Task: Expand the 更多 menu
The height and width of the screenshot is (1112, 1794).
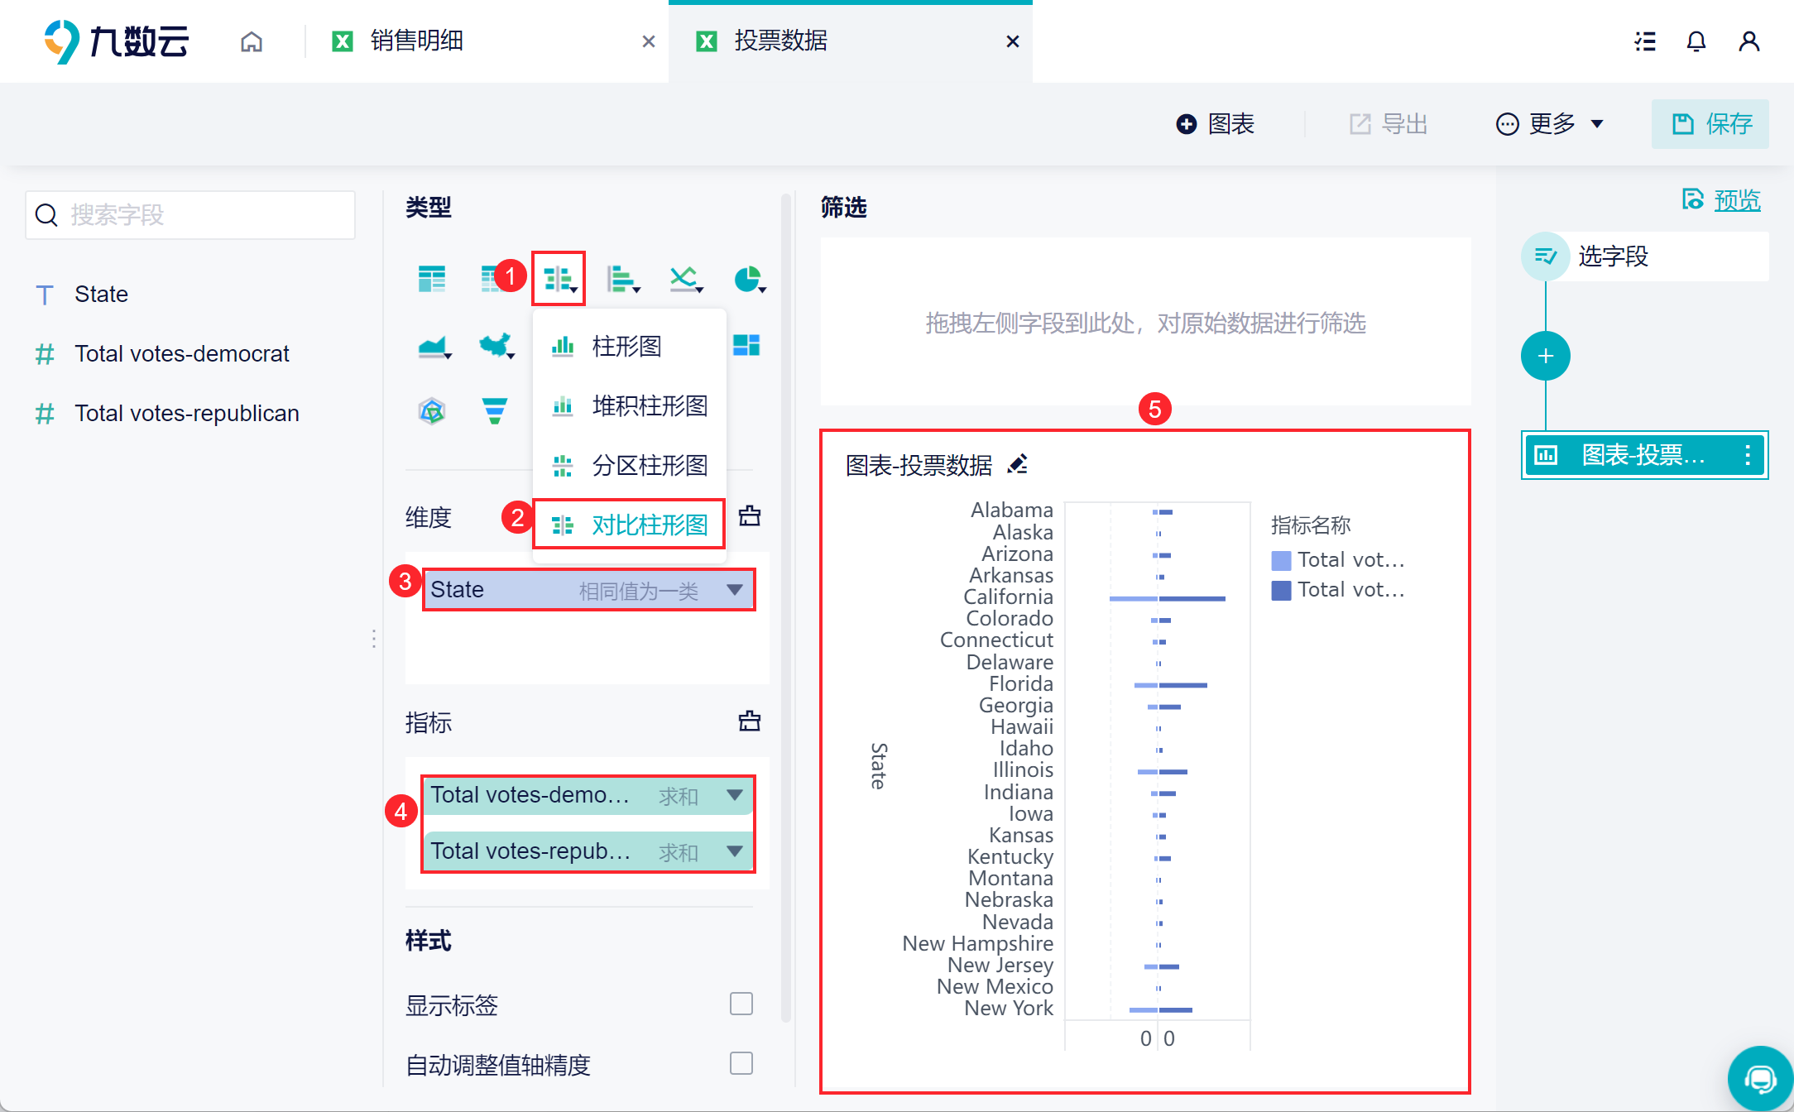Action: pyautogui.click(x=1550, y=124)
